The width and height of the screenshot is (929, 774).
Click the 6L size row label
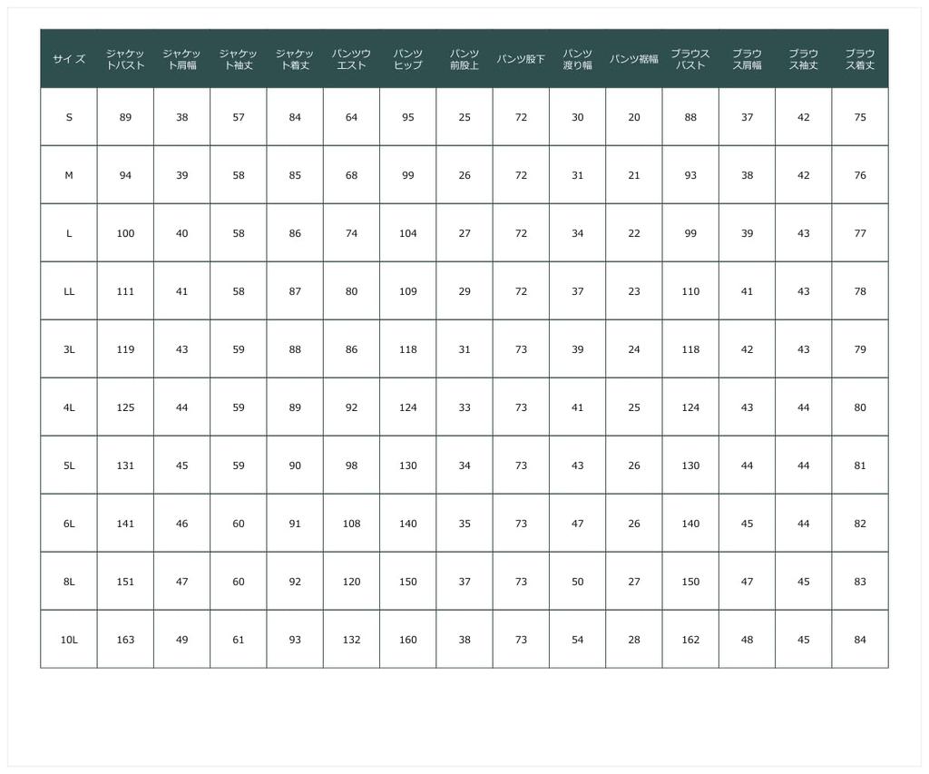tap(69, 524)
